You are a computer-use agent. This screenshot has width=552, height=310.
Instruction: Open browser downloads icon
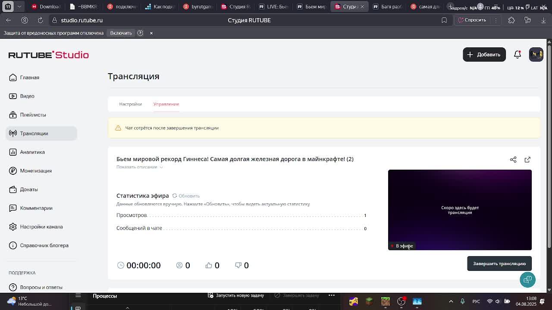pyautogui.click(x=543, y=20)
